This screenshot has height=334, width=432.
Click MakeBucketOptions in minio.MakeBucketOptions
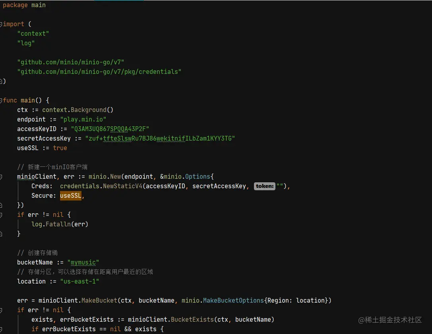click(233, 301)
